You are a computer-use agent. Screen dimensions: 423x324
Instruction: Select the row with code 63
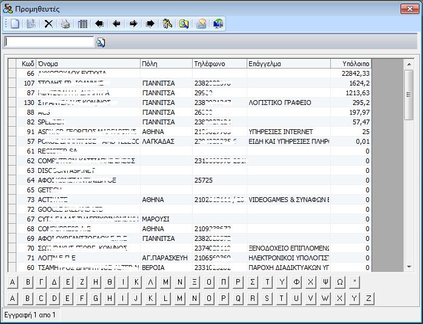click(x=190, y=170)
